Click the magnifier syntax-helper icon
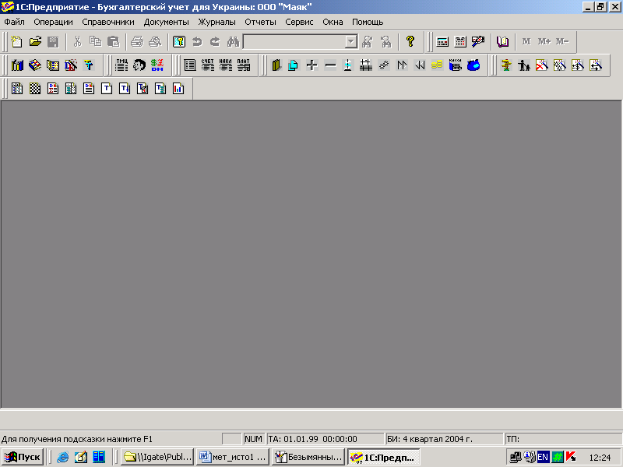This screenshot has height=467, width=623. (x=478, y=42)
